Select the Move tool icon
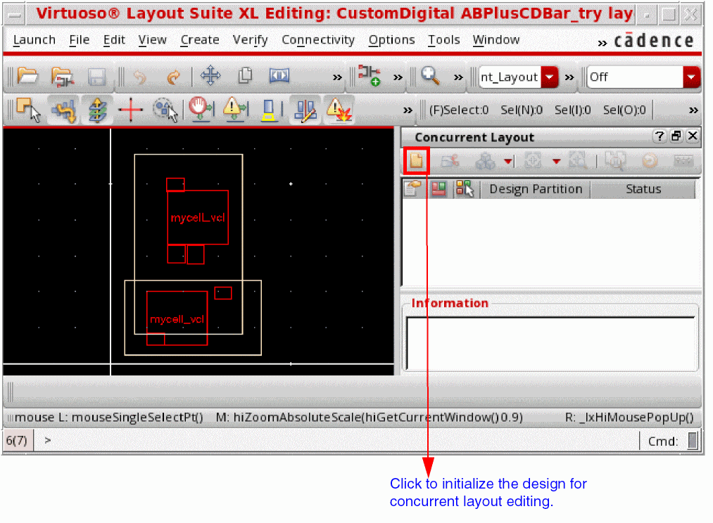 tap(210, 75)
